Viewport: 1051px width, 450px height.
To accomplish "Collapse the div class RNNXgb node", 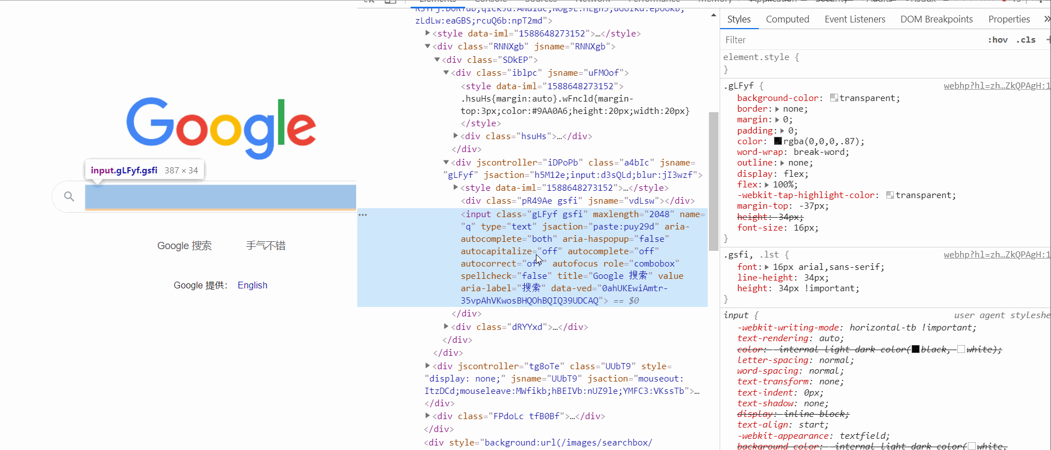I will tap(427, 46).
